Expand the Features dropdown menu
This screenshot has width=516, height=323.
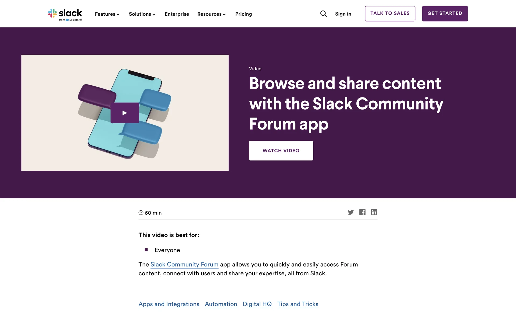tap(107, 14)
